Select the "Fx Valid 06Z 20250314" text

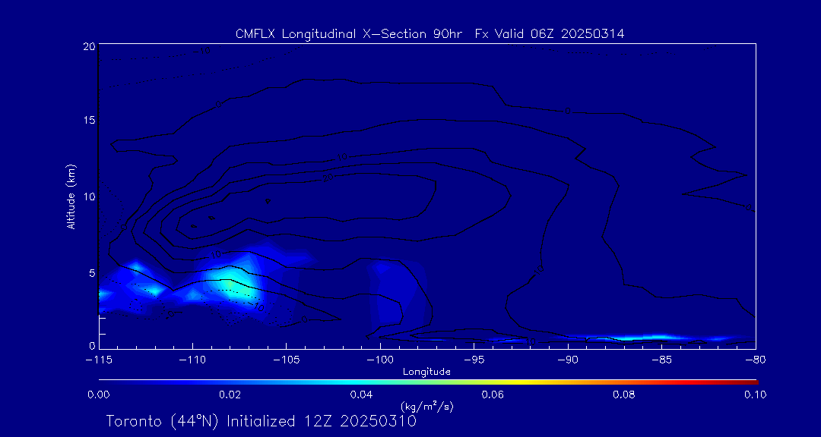click(x=550, y=34)
